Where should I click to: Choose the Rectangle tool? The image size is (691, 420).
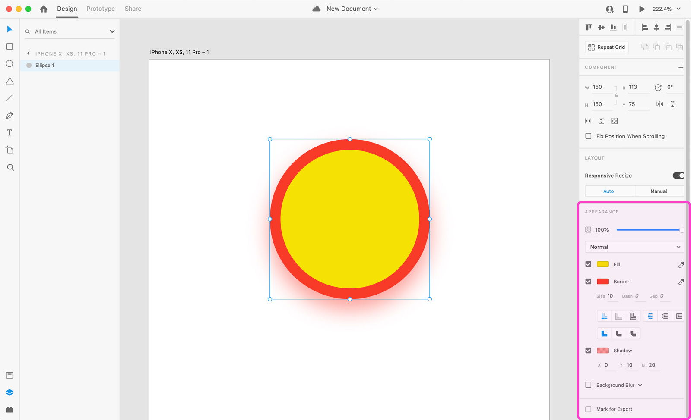pyautogui.click(x=10, y=47)
